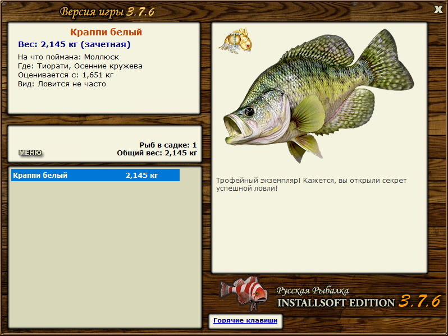This screenshot has height=336, width=448.
Task: Click the Рыб в садке: 1 counter
Action: 168,145
